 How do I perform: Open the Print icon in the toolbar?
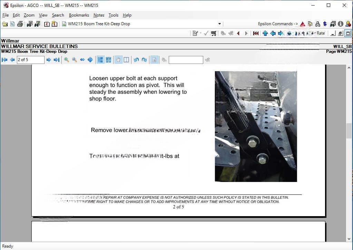(x=20, y=23)
